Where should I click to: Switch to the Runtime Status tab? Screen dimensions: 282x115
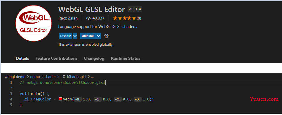126,58
